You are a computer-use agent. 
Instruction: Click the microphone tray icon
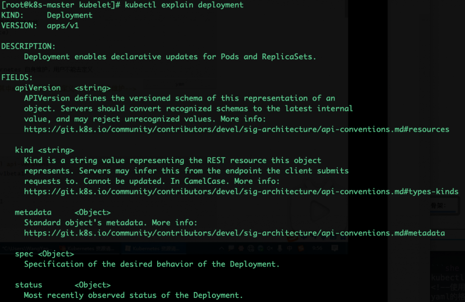[280, 249]
